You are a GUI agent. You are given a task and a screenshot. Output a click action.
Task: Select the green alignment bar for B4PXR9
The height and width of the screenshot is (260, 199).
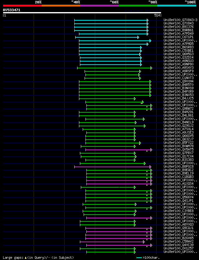click(115, 92)
